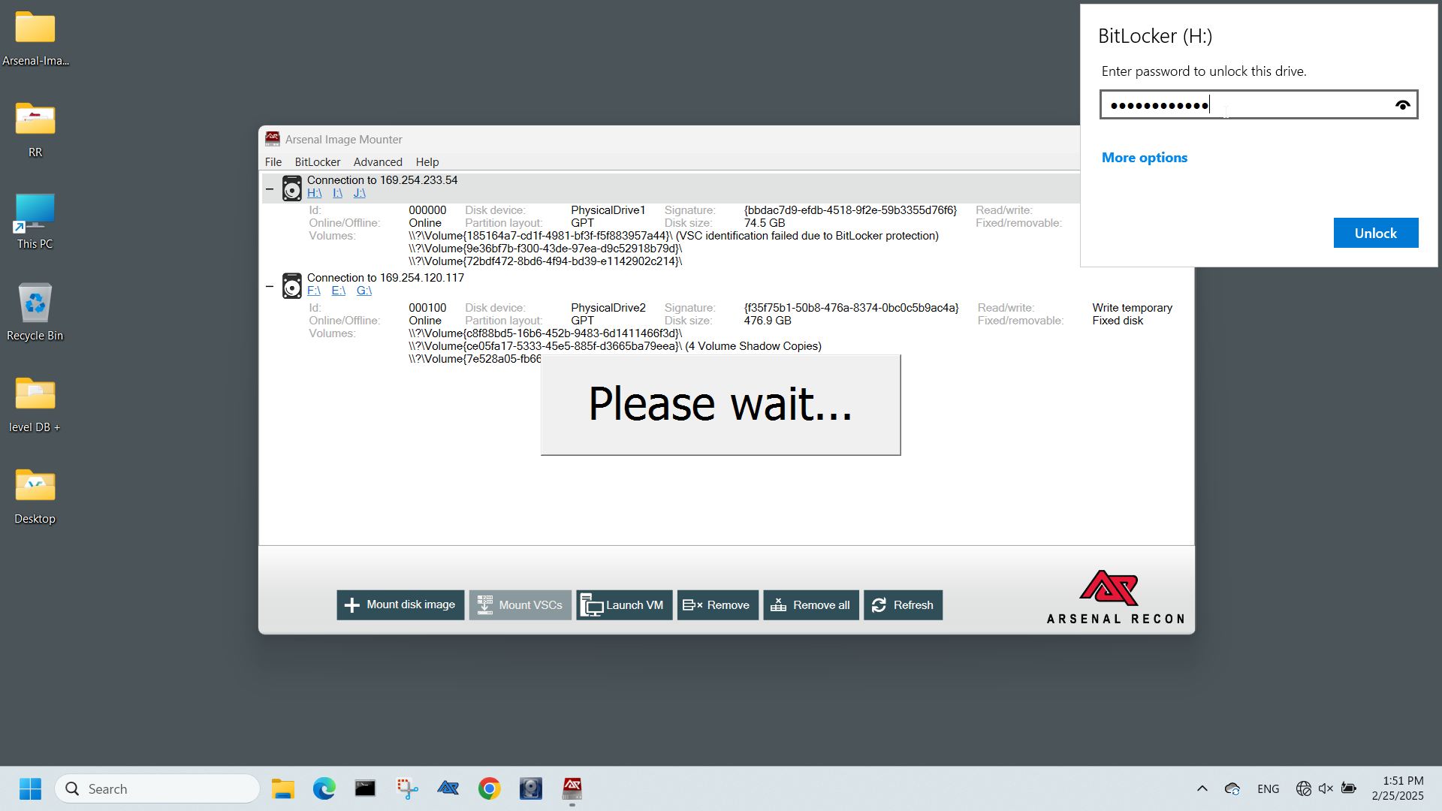
Task: Open the Windows Start menu
Action: point(30,788)
